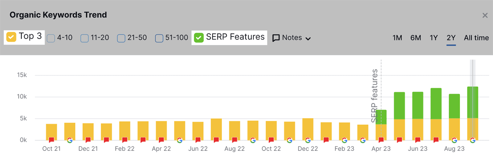Expand the Notes dropdown arrow
The height and width of the screenshot is (163, 493).
308,38
